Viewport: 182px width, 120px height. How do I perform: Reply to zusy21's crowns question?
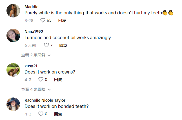click(58, 79)
